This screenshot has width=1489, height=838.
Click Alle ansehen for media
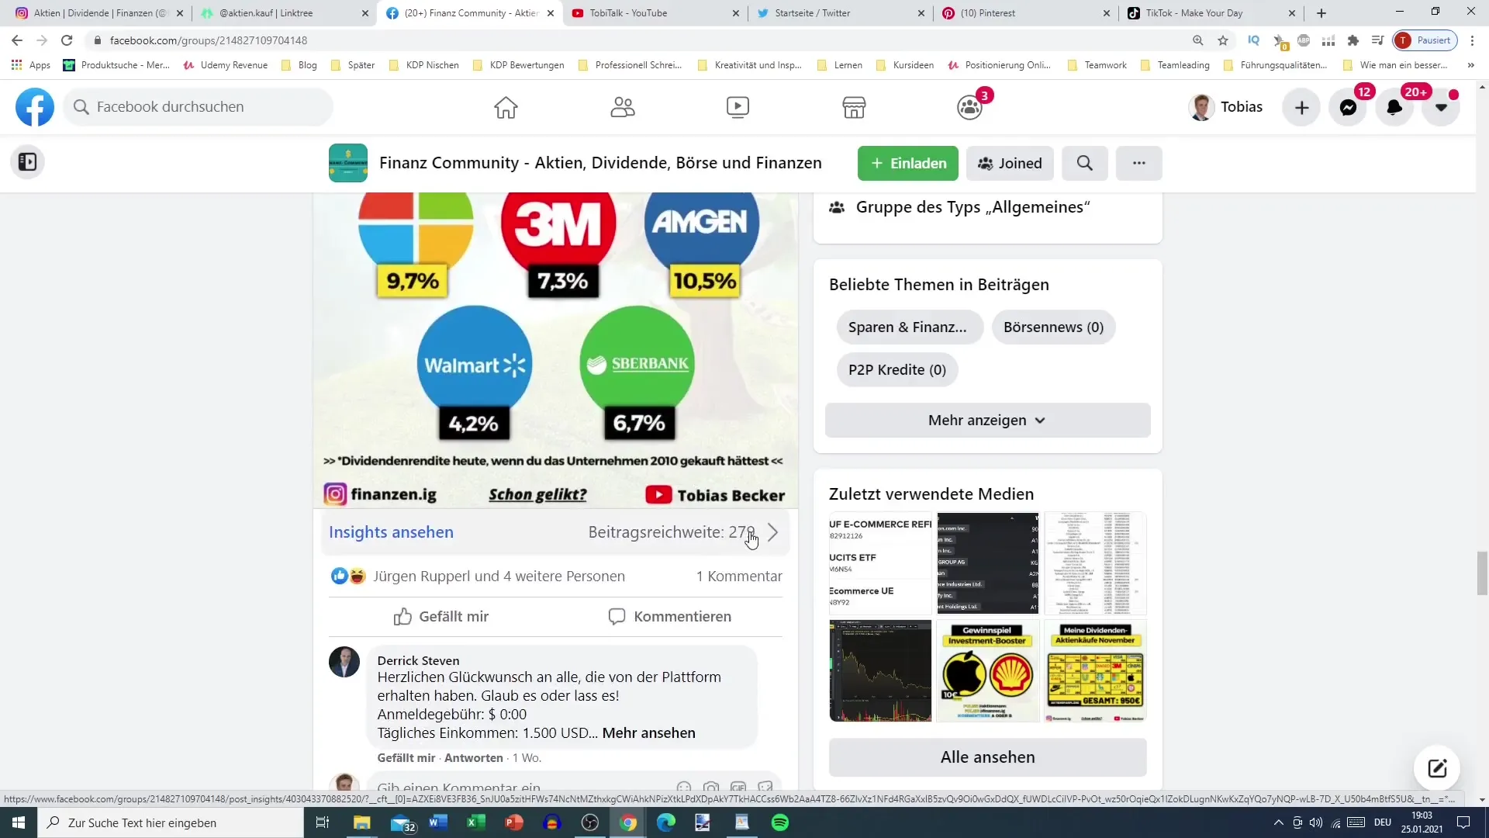pos(987,757)
